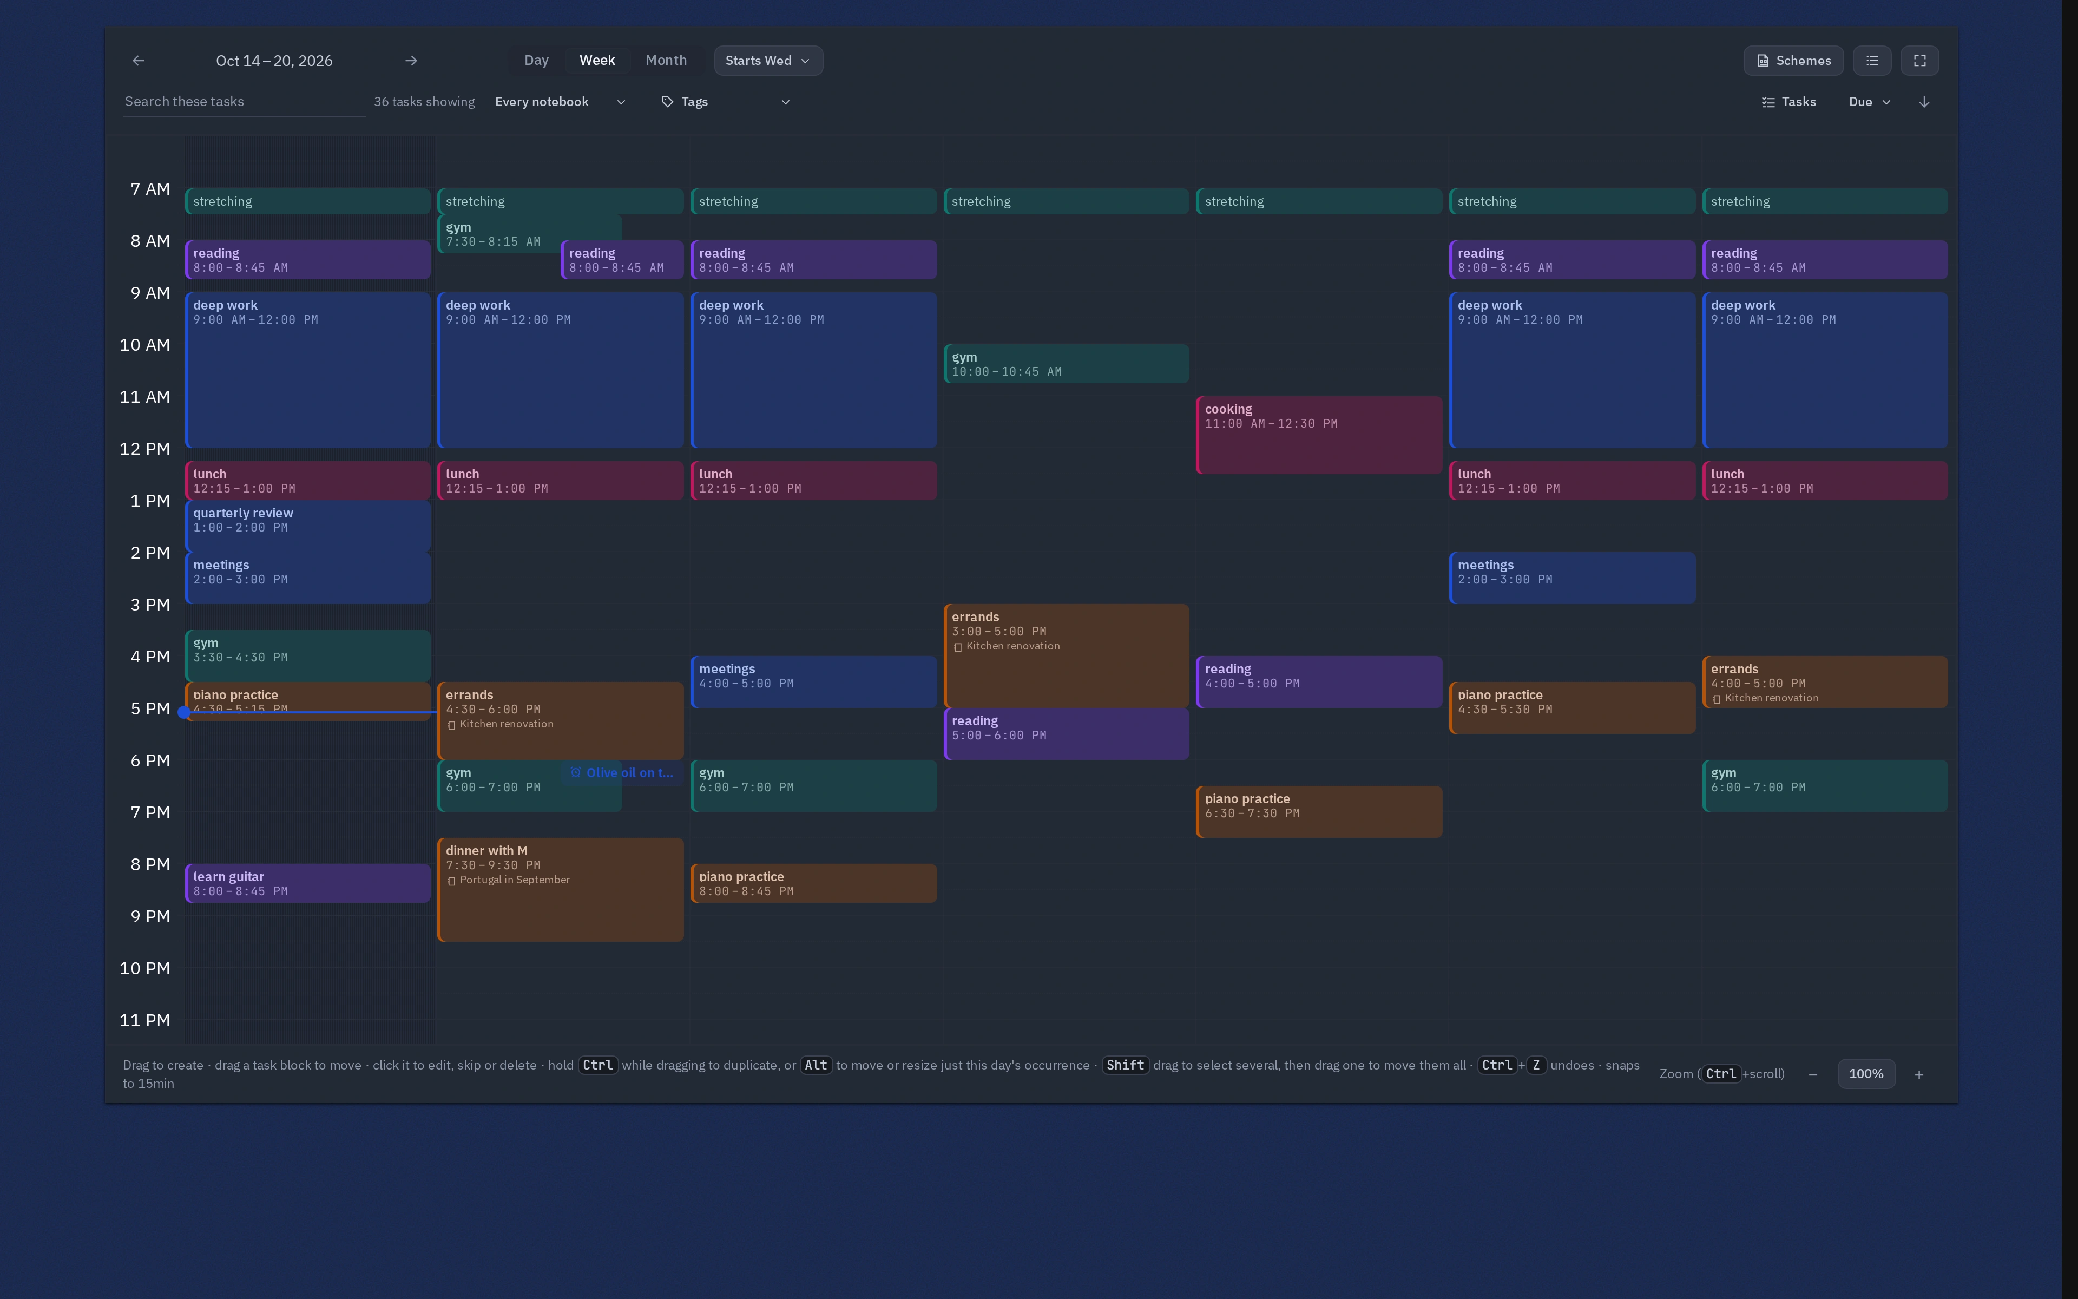Click the Tags label icon
Image resolution: width=2078 pixels, height=1299 pixels.
click(x=667, y=101)
